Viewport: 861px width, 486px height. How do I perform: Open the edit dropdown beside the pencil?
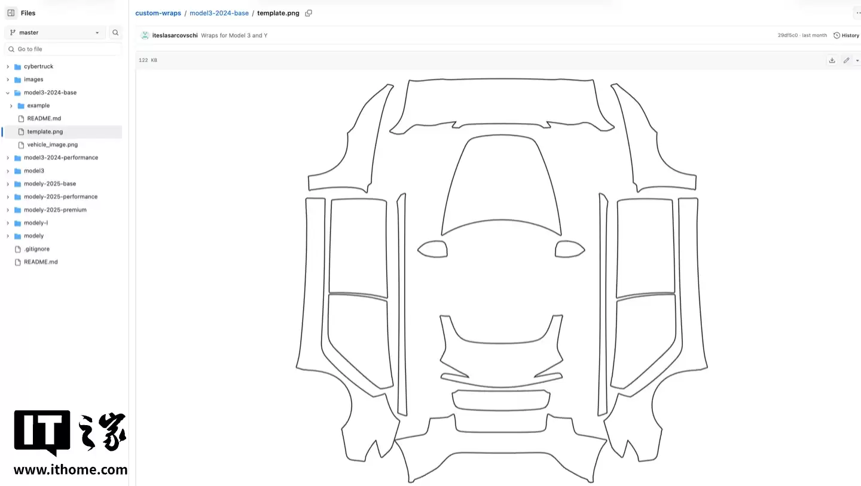coord(857,60)
